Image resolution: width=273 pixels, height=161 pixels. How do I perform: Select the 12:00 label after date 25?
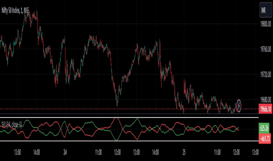coord(236,153)
